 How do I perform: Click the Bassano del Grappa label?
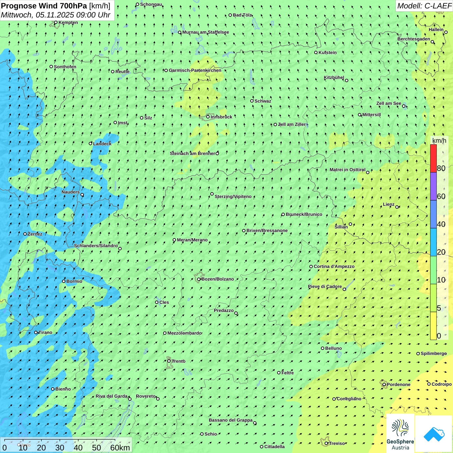(230, 420)
